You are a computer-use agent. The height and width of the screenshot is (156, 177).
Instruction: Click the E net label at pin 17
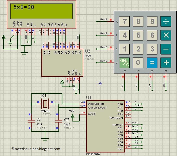click(136, 102)
